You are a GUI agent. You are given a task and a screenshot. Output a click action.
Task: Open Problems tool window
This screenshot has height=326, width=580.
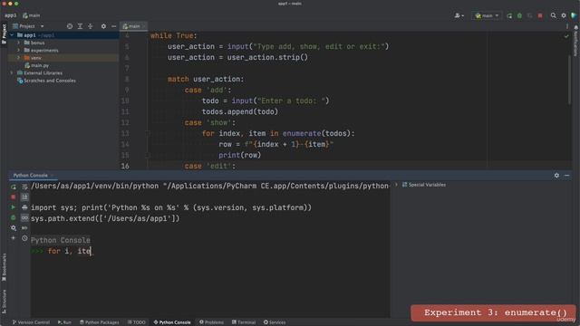[x=211, y=322]
